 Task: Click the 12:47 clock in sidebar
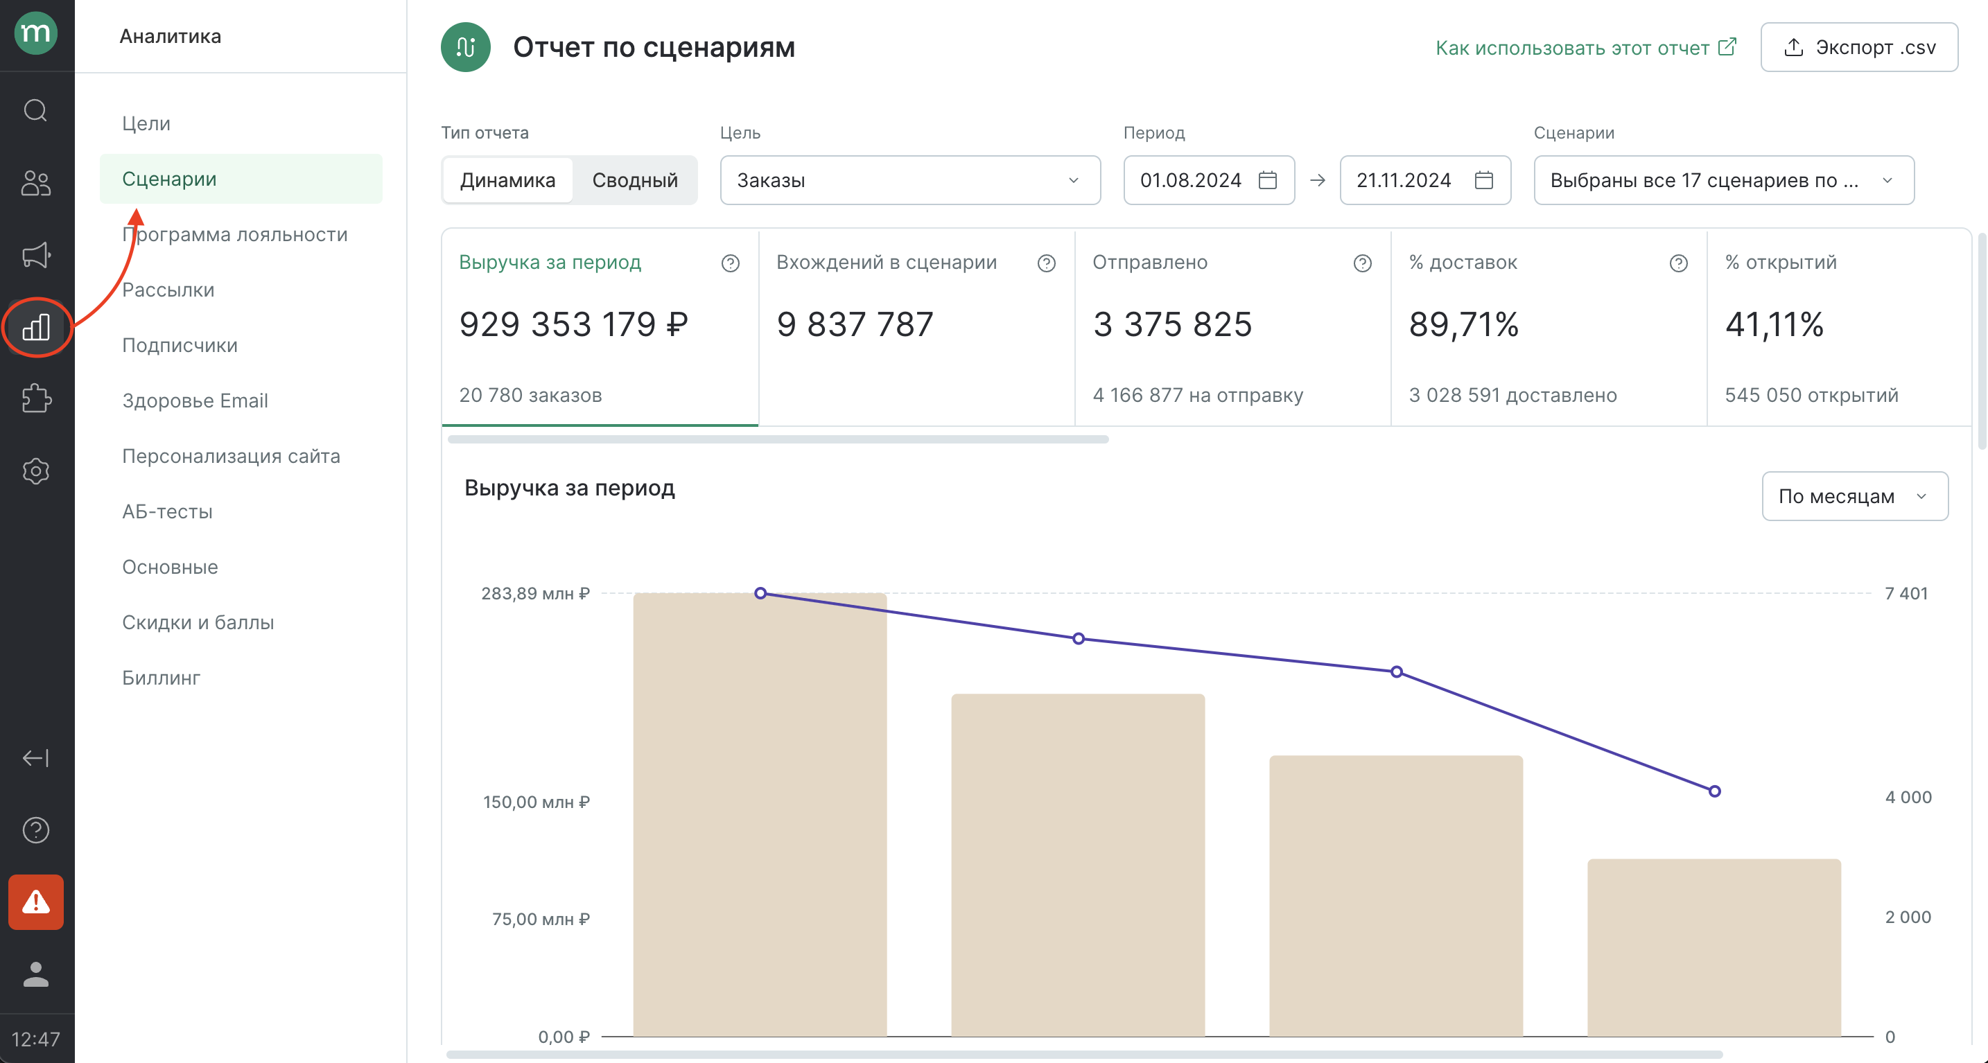(35, 1039)
